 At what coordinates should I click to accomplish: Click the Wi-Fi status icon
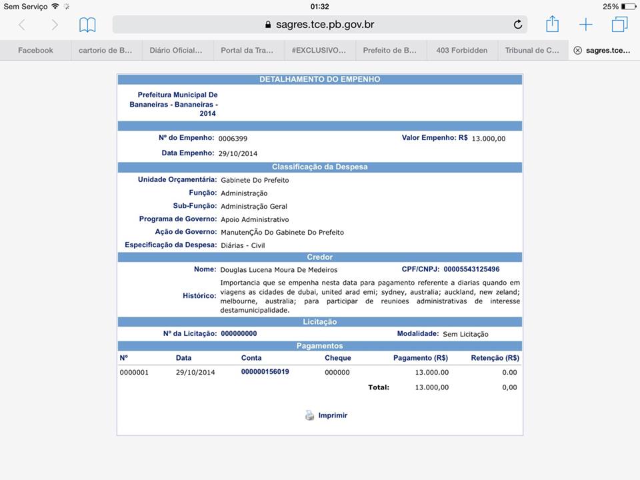(55, 6)
